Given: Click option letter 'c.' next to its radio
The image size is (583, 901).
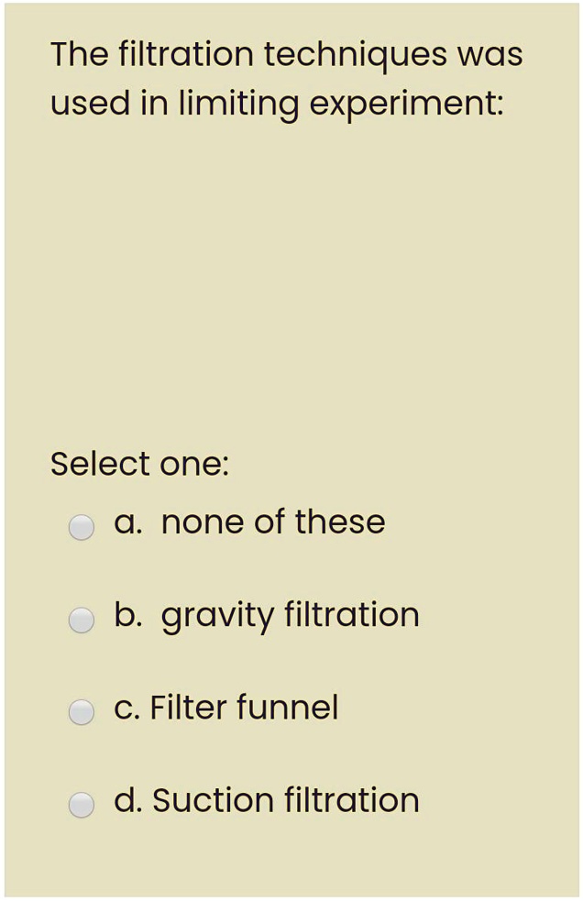Looking at the screenshot, I should click(123, 708).
